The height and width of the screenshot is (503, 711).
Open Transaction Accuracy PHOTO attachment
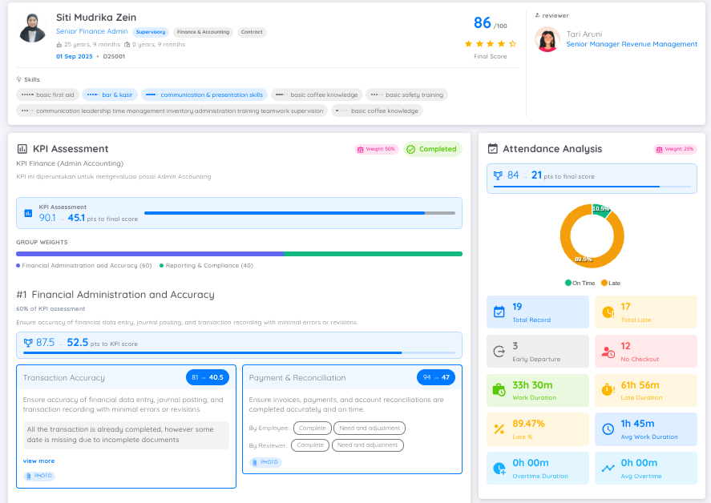[x=39, y=476]
